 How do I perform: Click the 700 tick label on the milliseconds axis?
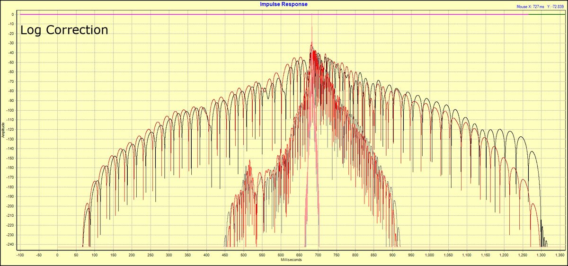[x=318, y=255]
